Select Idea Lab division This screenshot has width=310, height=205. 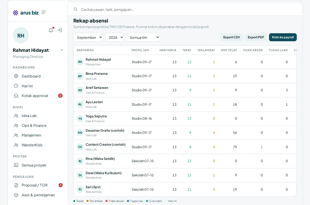(37, 116)
